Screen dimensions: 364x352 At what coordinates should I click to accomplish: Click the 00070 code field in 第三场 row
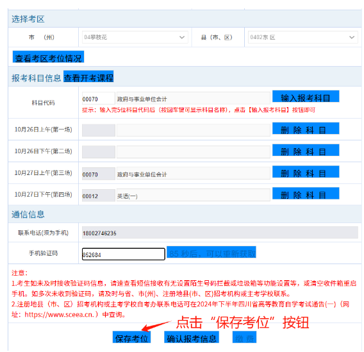click(x=99, y=174)
